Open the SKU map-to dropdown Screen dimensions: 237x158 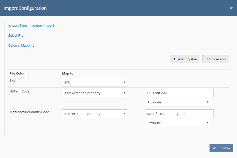point(94,82)
